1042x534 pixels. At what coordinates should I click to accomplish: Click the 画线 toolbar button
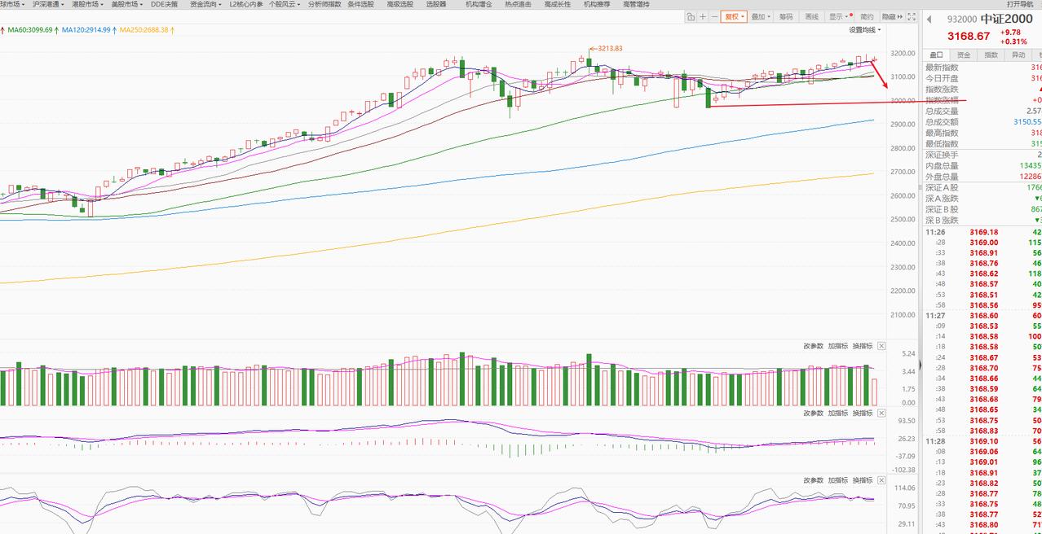[812, 16]
